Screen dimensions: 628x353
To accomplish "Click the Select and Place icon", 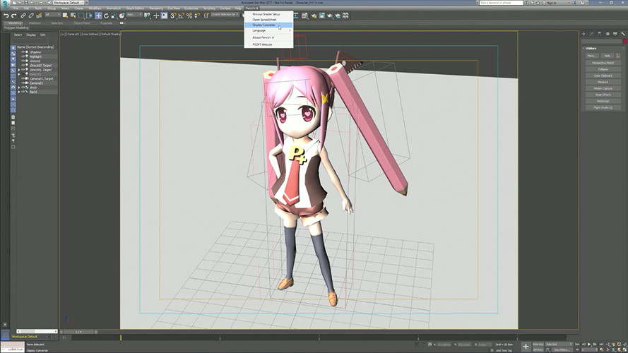I will (122, 16).
